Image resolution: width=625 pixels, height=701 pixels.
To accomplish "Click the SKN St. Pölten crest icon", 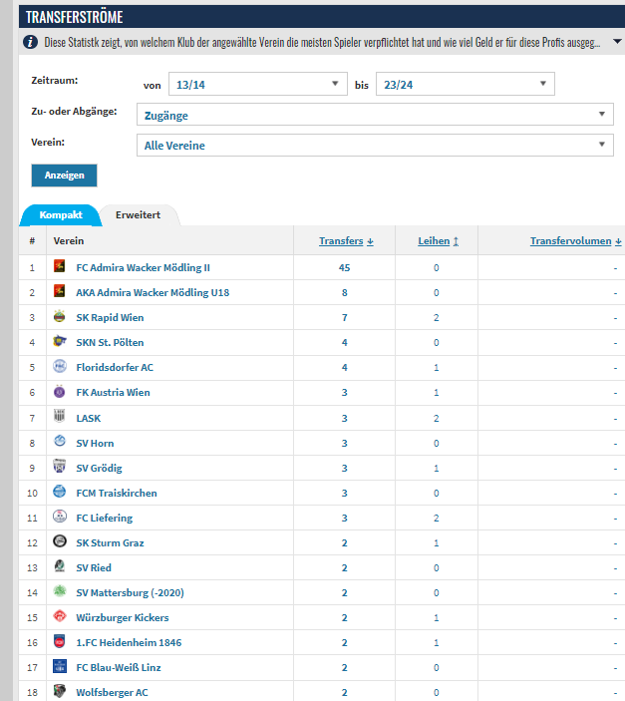I will [60, 341].
